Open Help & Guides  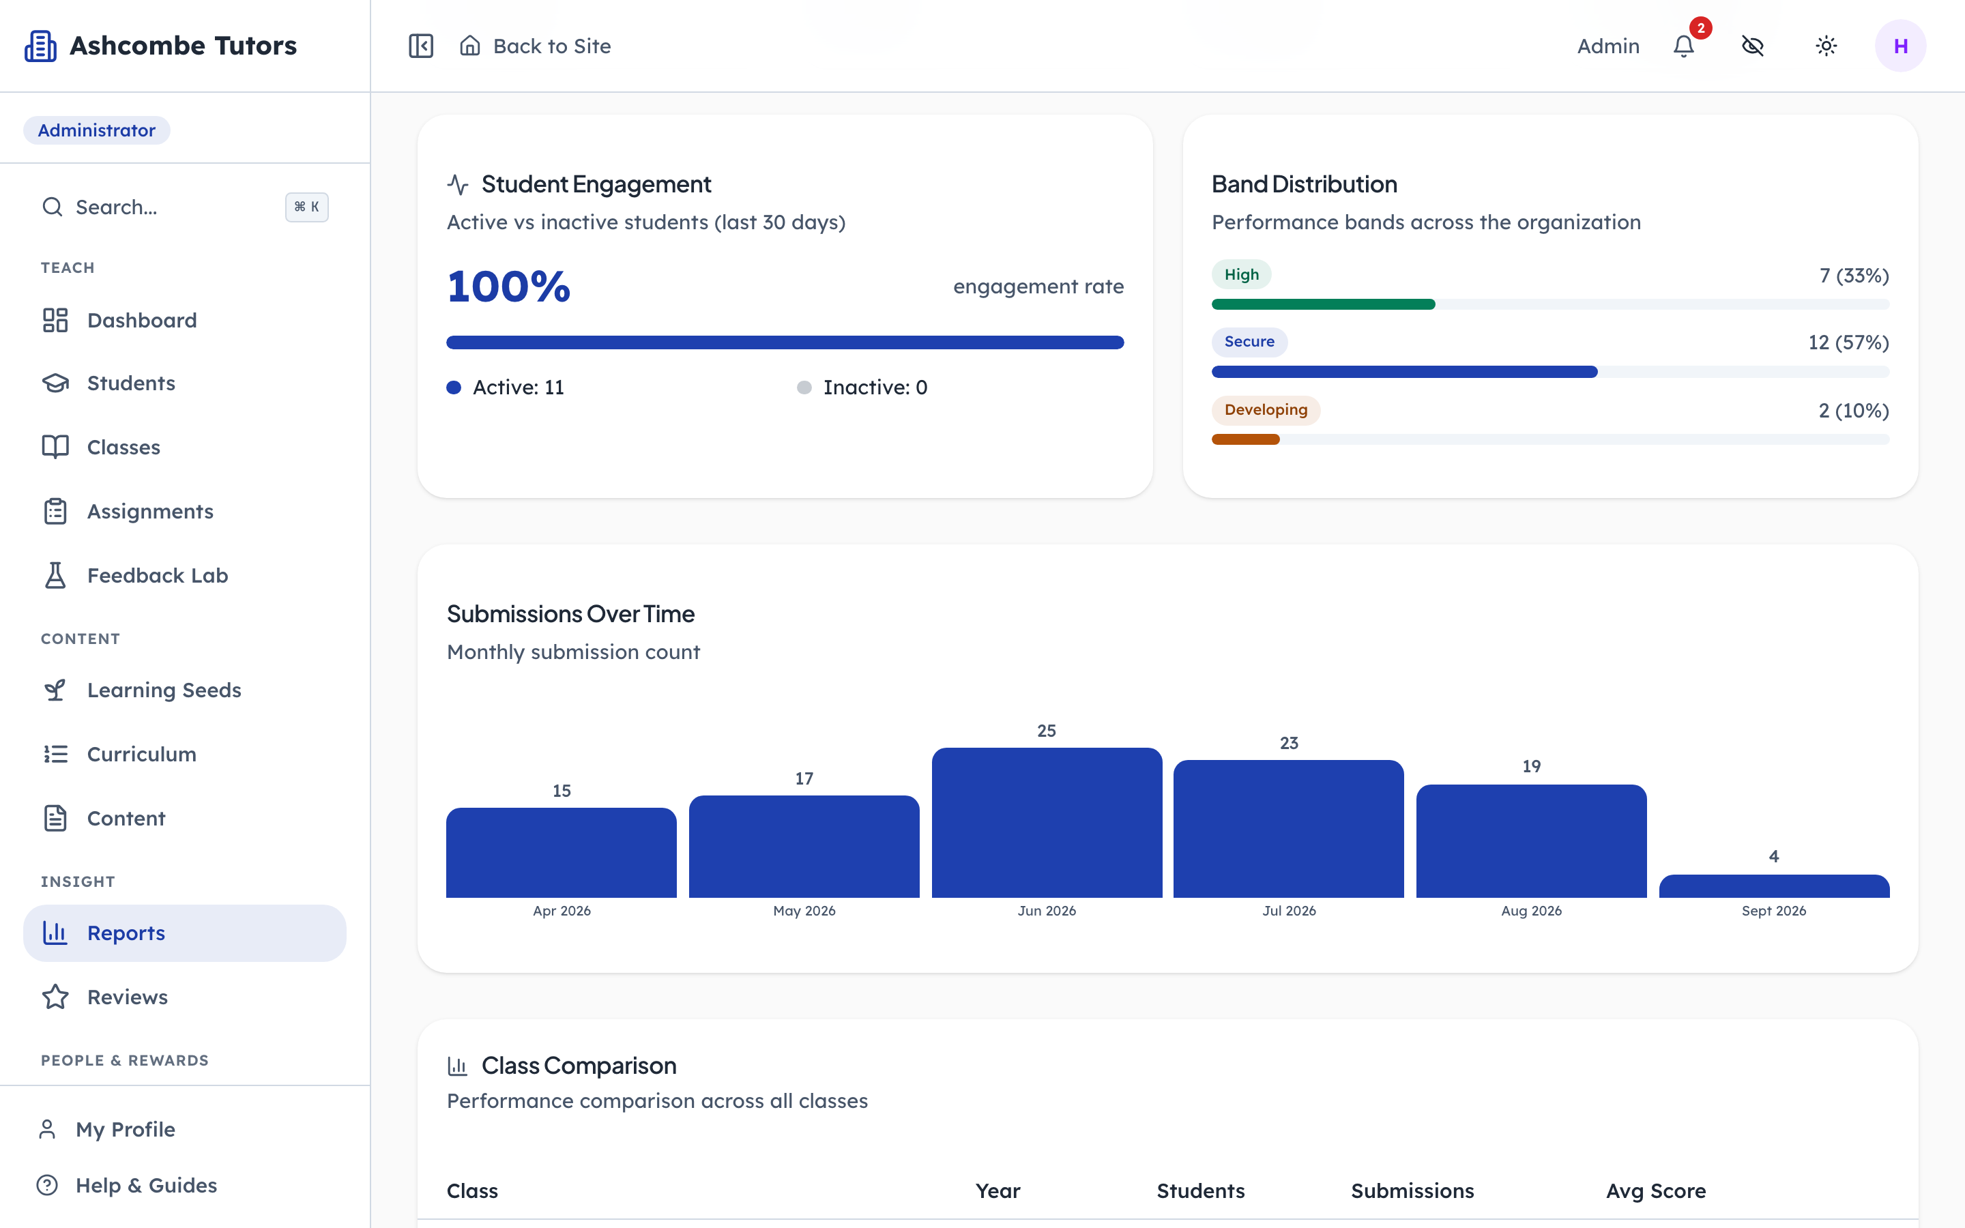(x=185, y=1185)
